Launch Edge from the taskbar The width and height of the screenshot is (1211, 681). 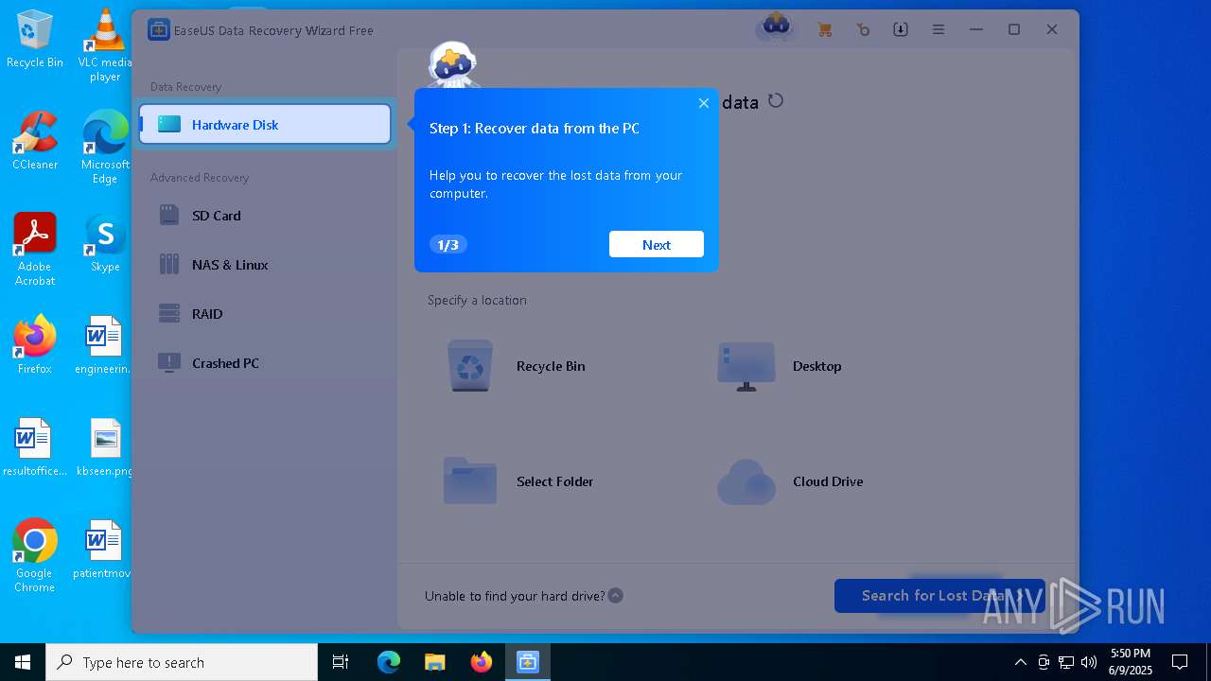tap(389, 662)
